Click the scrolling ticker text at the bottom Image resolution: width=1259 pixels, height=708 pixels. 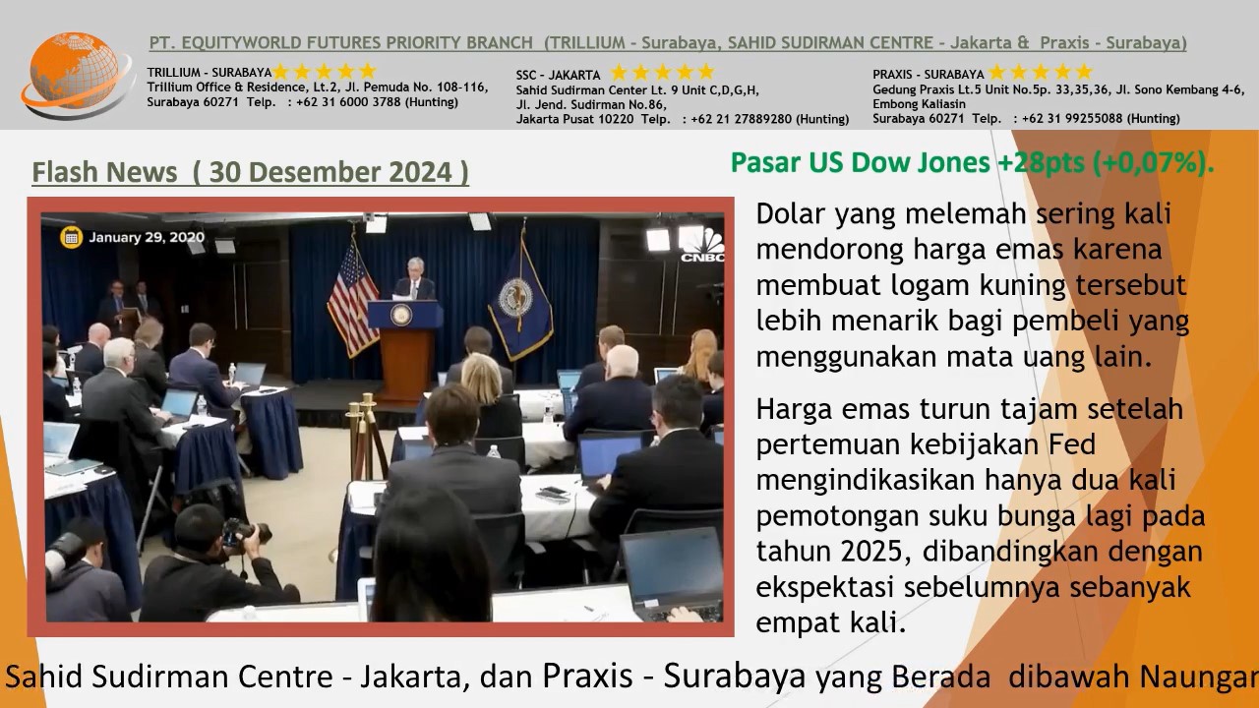tap(629, 677)
